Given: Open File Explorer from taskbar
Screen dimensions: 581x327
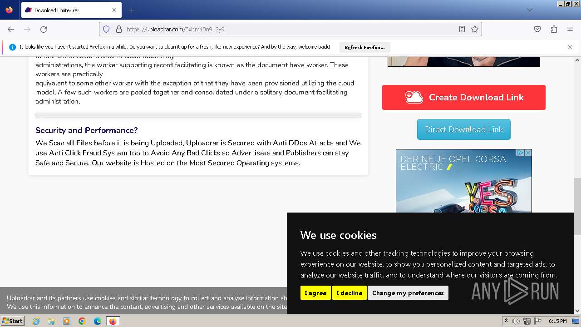Looking at the screenshot, I should (x=51, y=321).
